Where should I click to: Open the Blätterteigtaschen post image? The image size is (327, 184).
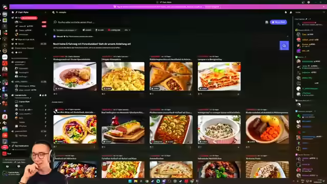click(171, 76)
